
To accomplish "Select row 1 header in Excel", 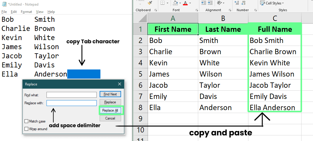I will [140, 29].
